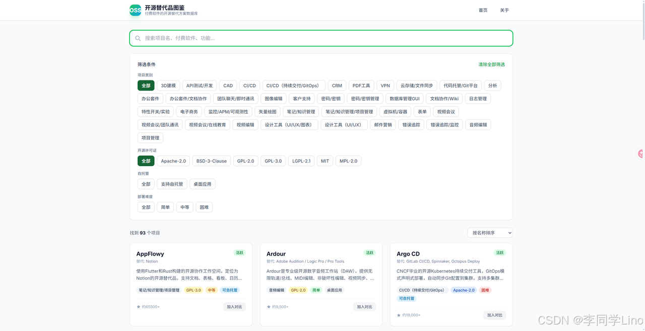The height and width of the screenshot is (331, 645).
Task: Click the star icon on Argo CD card
Action: coord(399,315)
